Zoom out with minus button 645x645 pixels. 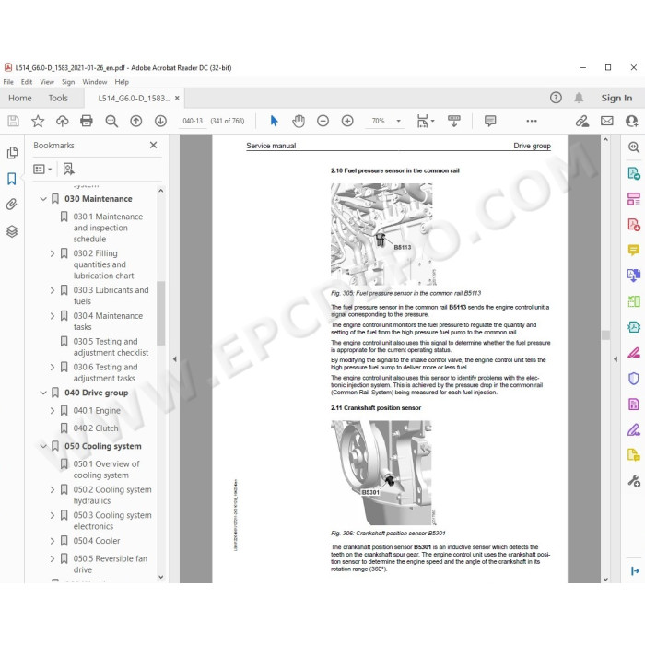click(322, 121)
